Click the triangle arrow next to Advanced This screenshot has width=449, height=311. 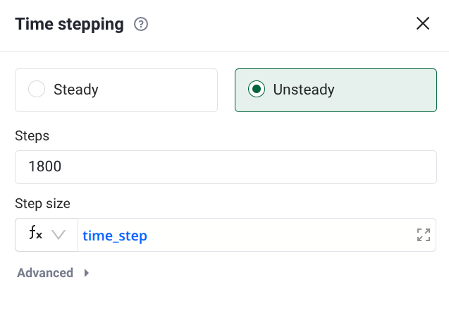tap(86, 273)
